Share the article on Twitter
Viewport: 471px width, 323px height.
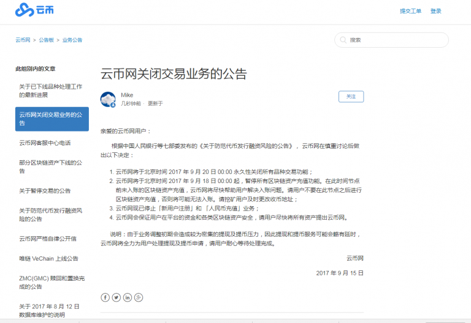117,297
